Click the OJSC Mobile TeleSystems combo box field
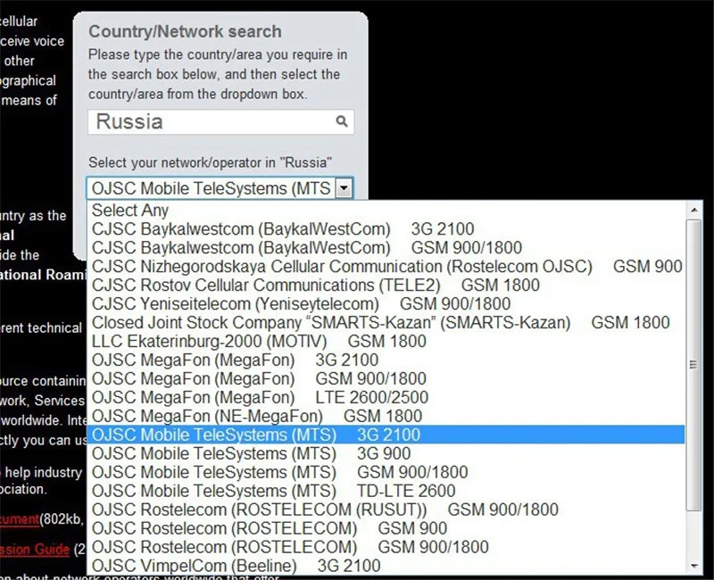Screen dimensions: 714x580 pos(220,188)
